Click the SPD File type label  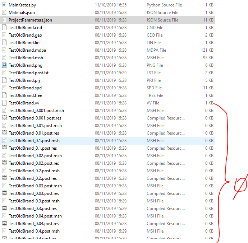pos(154,88)
